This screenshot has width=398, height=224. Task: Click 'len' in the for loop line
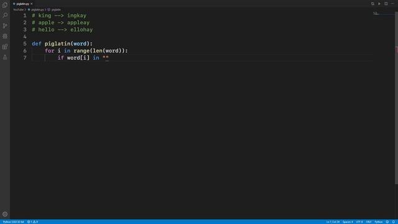[98, 51]
